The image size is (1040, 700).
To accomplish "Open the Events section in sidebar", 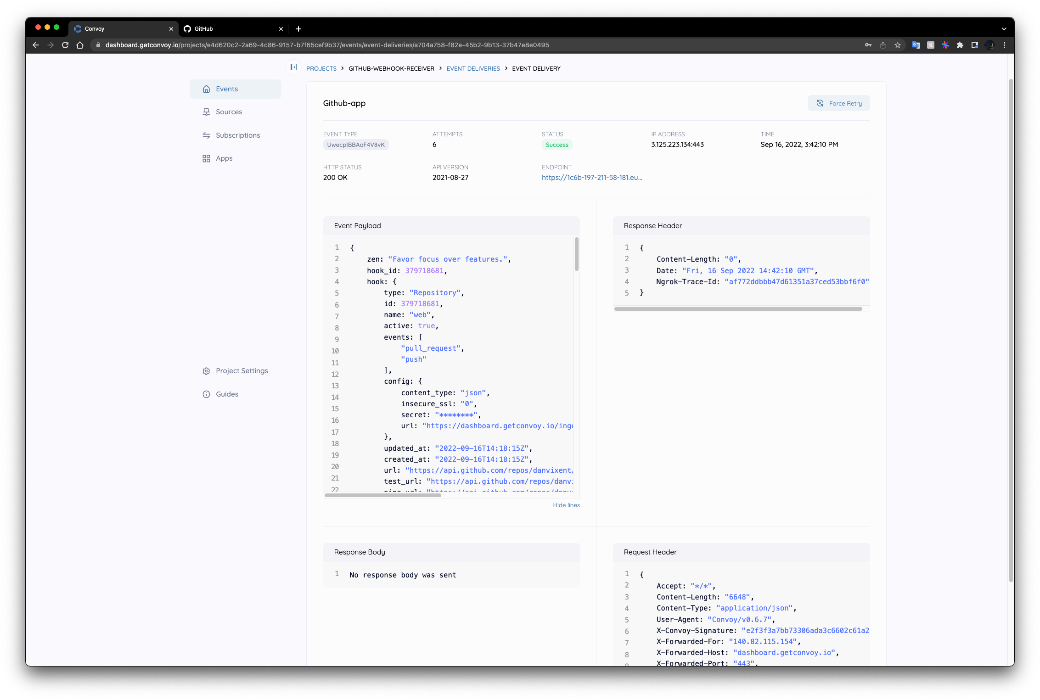I will tap(227, 88).
